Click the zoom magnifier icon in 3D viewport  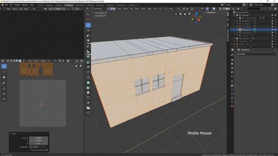(x=189, y=14)
